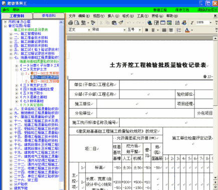218x190 pixels.
Task: Open the 视图 menu
Action: coord(99,16)
